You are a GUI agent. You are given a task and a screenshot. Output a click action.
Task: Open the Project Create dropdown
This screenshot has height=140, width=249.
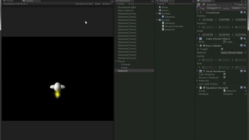tap(162, 4)
